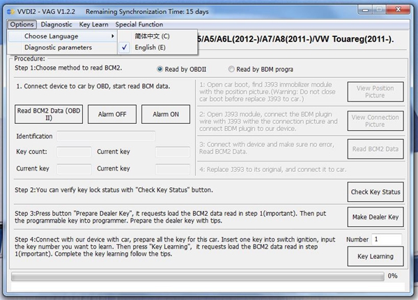Click the disabled Read BCM2 Data button
This screenshot has height=300, width=418.
point(376,149)
